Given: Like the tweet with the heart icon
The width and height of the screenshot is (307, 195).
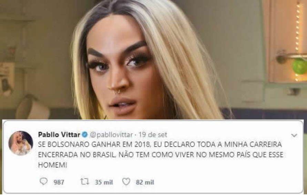Looking at the screenshot, I should click(126, 182).
